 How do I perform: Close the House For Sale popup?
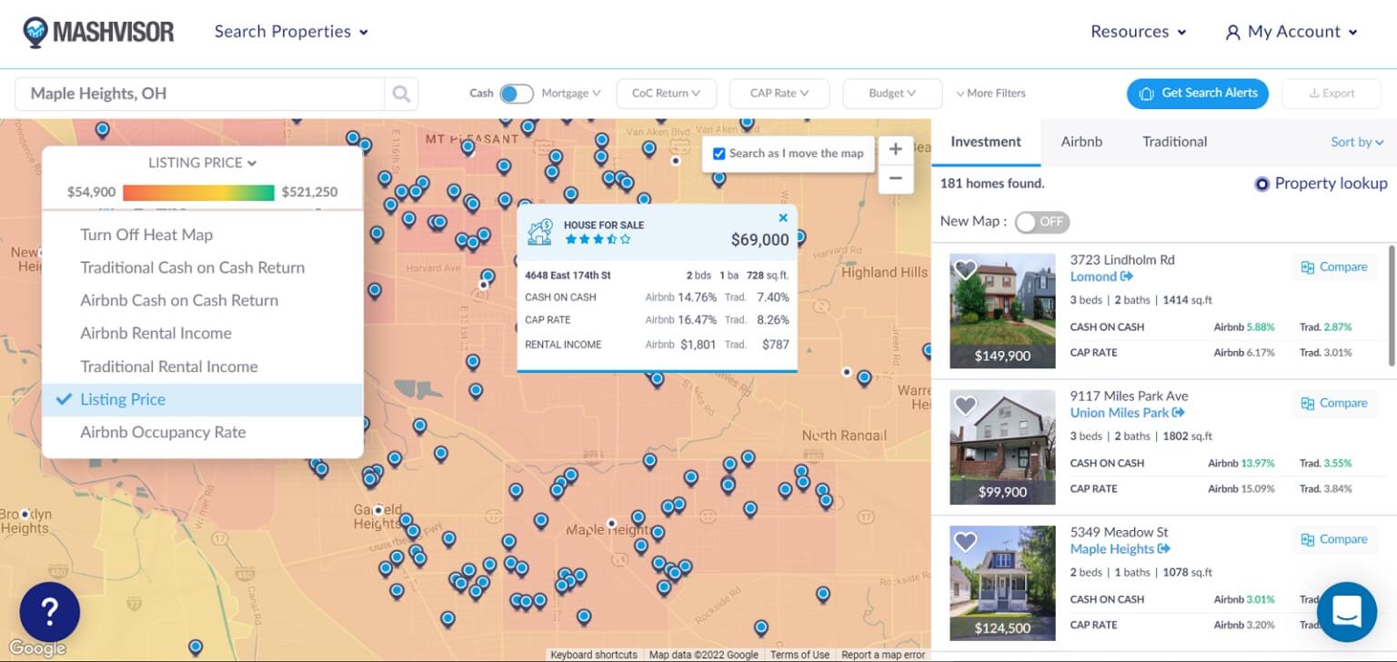[x=783, y=217]
